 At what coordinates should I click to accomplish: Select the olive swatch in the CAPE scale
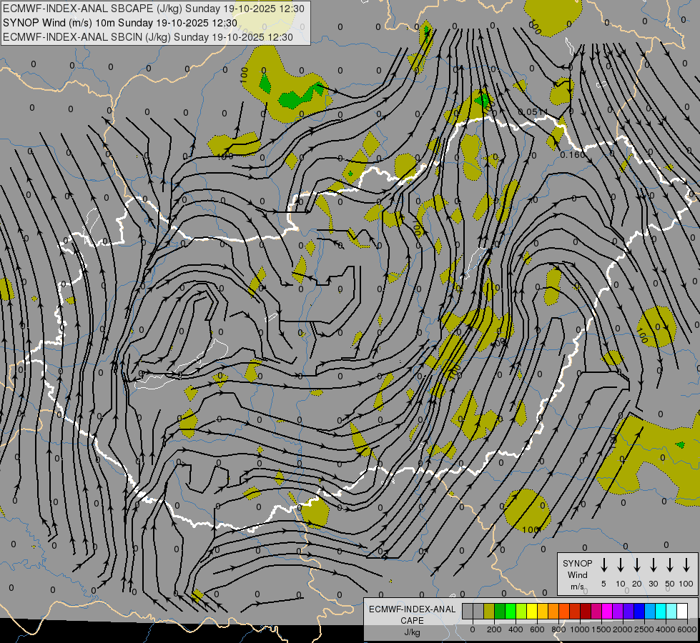pyautogui.click(x=489, y=612)
